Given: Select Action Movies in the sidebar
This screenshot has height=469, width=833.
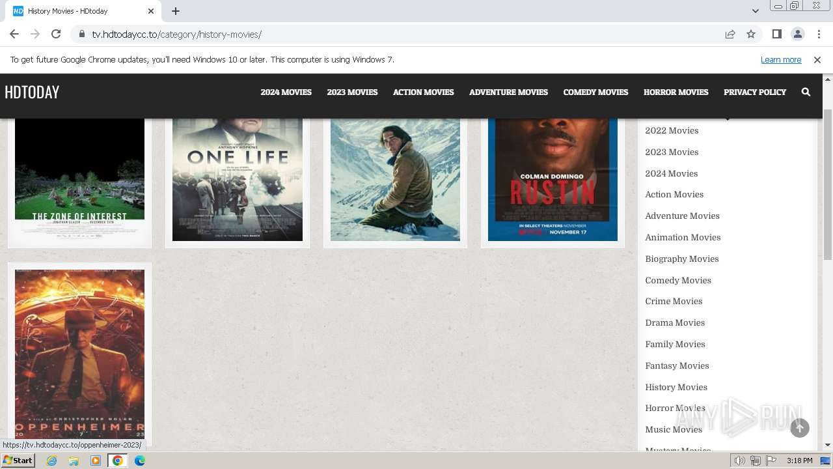Looking at the screenshot, I should (674, 194).
